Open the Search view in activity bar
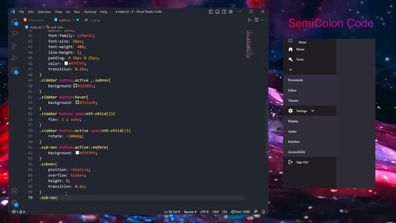The width and height of the screenshot is (396, 223). click(x=15, y=33)
